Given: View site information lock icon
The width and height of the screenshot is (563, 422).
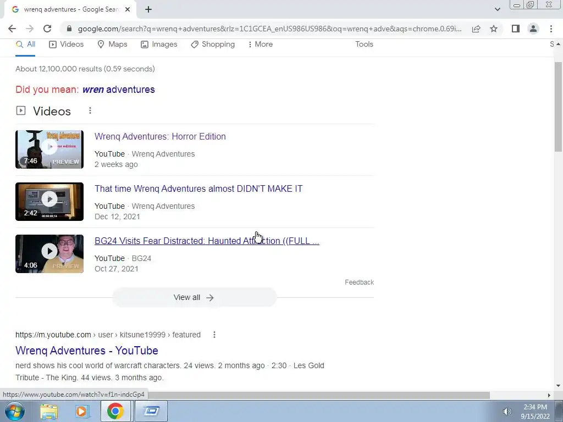Looking at the screenshot, I should click(69, 29).
